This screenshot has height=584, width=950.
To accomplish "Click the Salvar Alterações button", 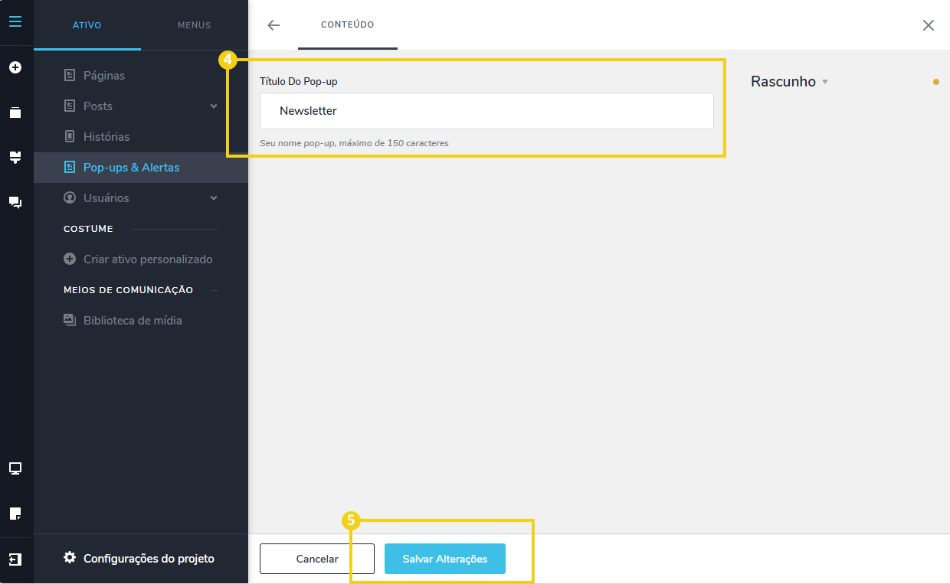I will (x=444, y=559).
